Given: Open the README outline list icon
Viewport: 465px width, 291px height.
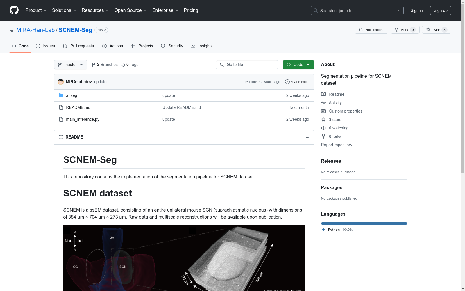Looking at the screenshot, I should point(307,137).
